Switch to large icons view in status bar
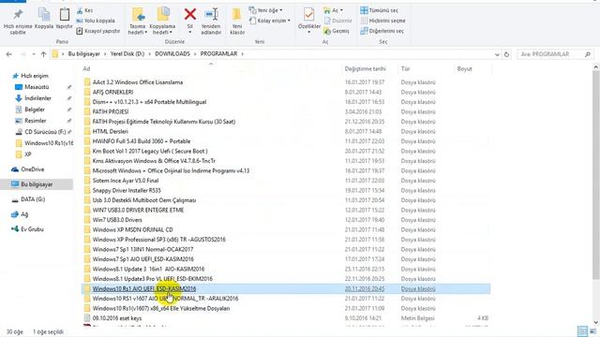The image size is (600, 337). click(593, 331)
